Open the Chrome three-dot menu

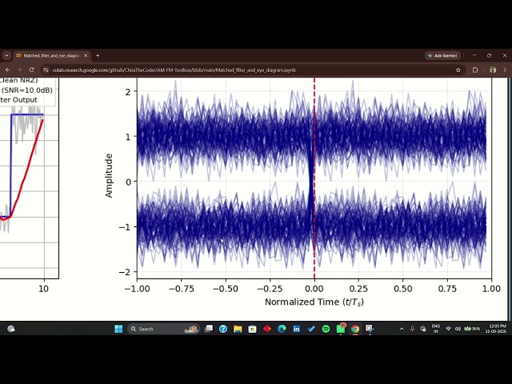point(505,70)
